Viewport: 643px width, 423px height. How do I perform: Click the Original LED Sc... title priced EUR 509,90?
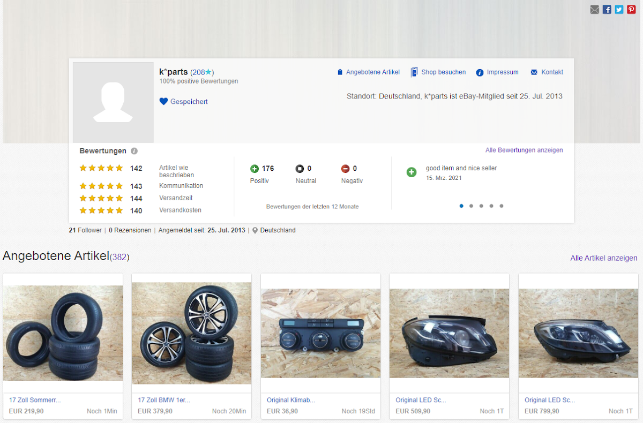421,400
